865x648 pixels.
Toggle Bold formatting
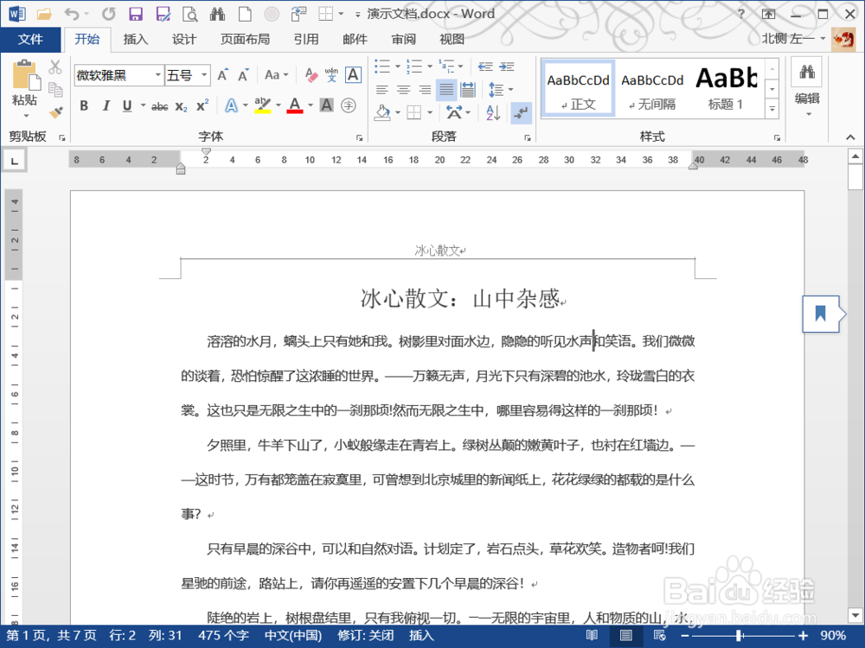(84, 105)
